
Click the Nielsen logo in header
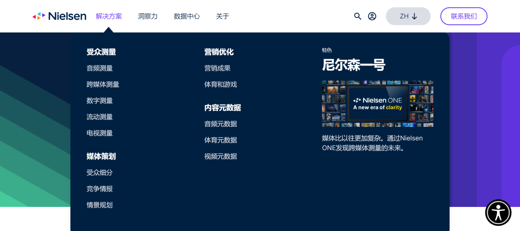(59, 16)
